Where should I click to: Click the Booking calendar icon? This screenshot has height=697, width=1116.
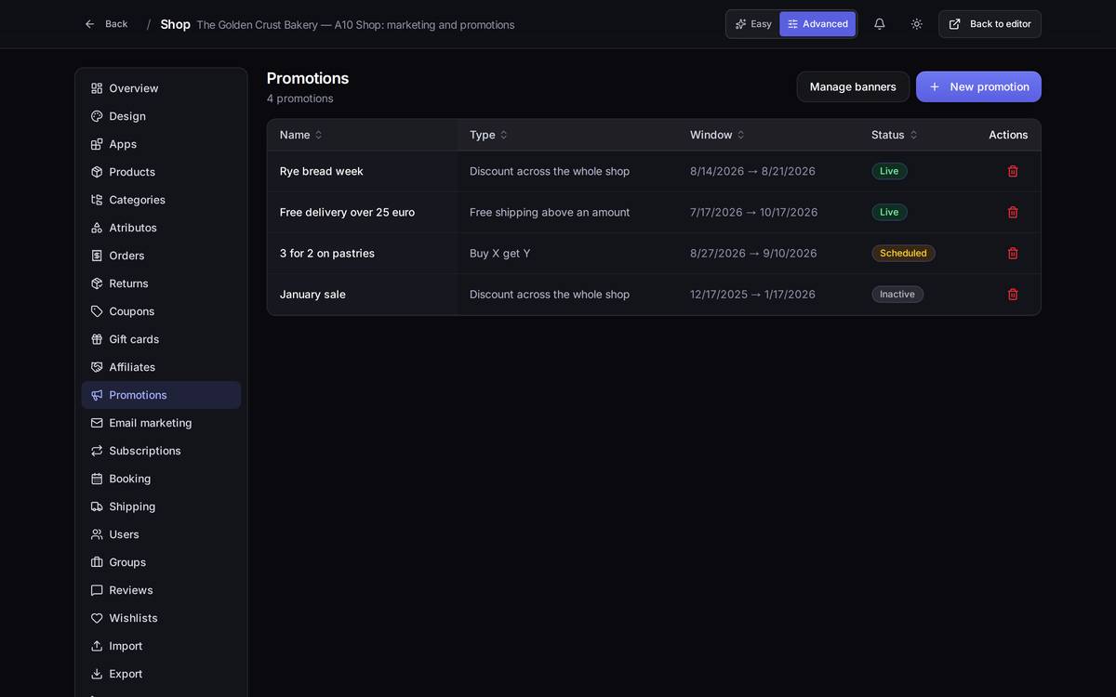(97, 479)
